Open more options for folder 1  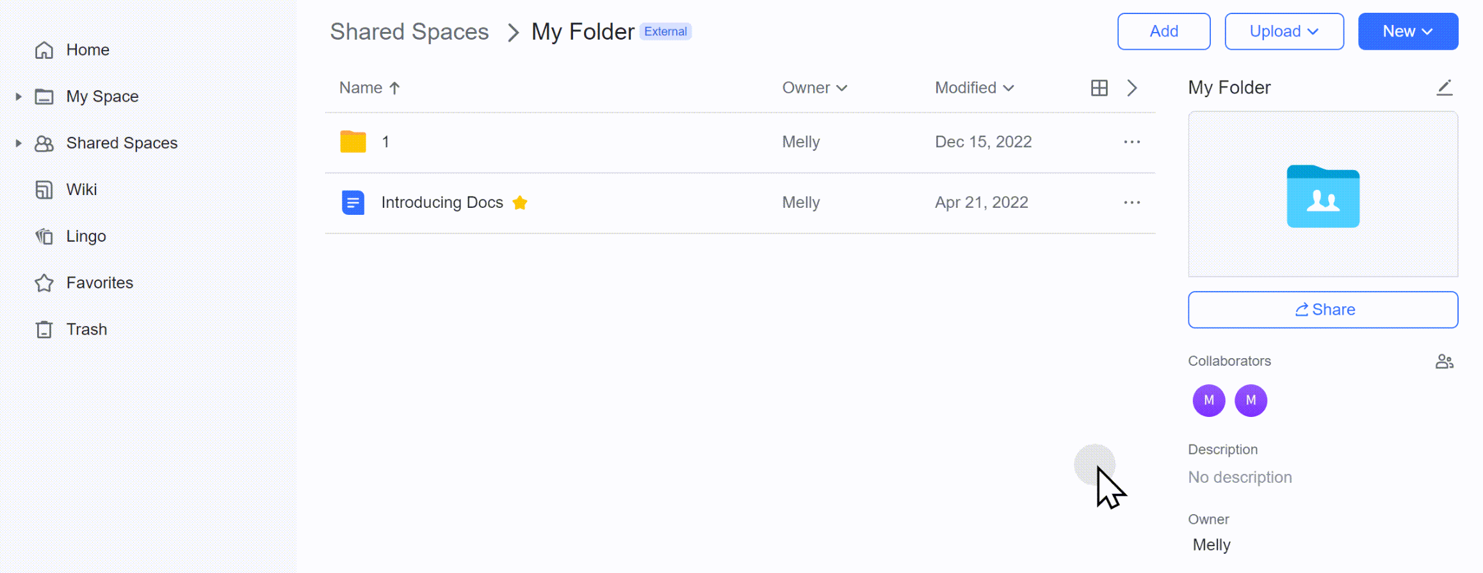pos(1131,142)
